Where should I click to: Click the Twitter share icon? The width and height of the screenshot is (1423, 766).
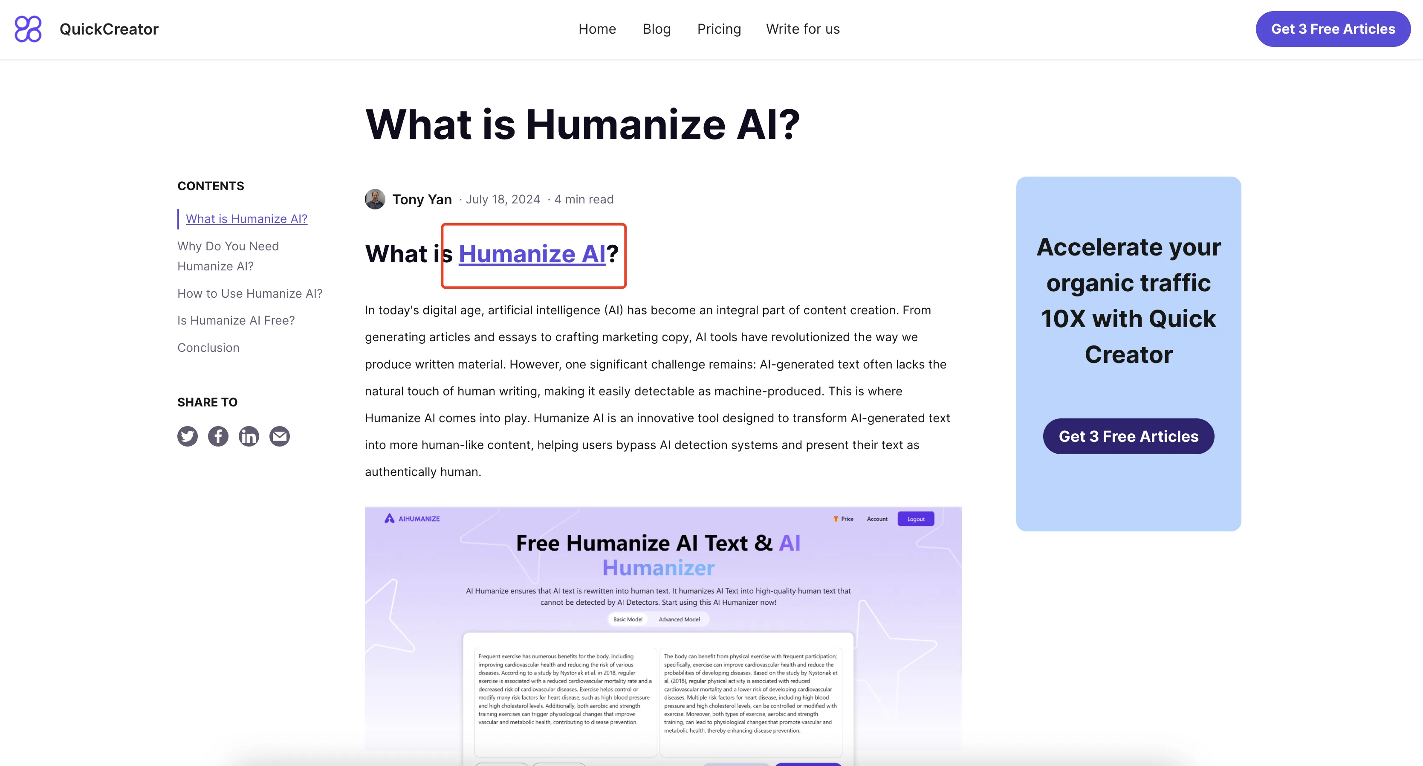pyautogui.click(x=188, y=436)
